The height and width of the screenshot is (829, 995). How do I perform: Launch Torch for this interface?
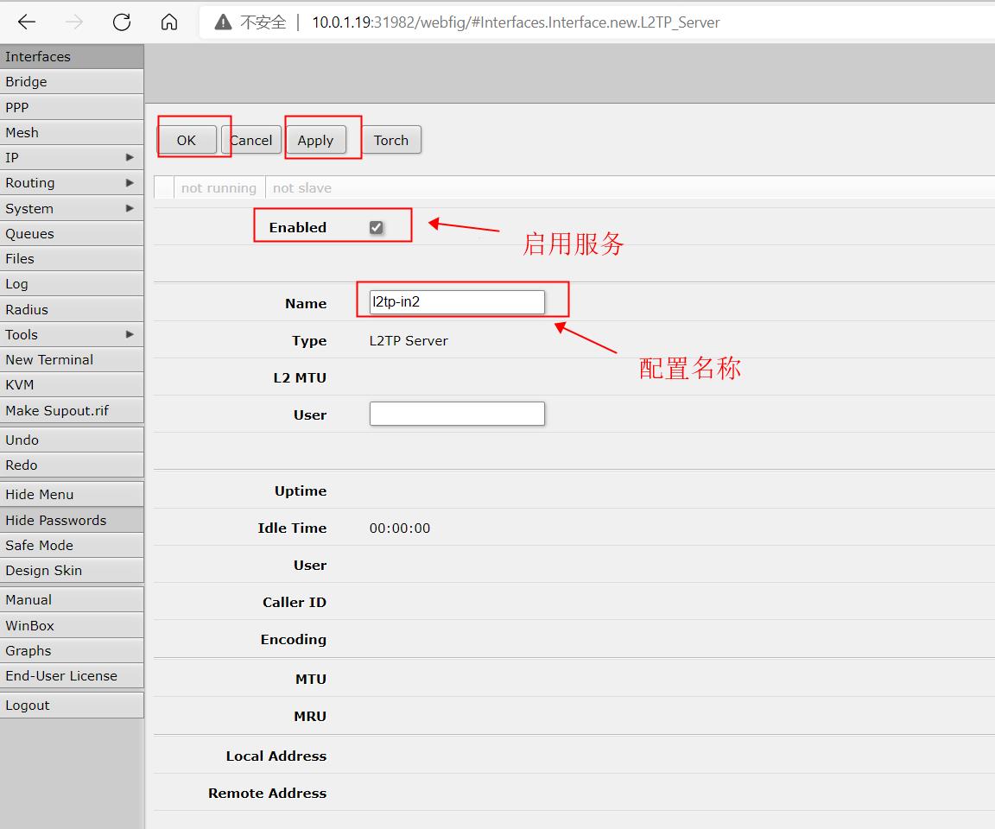pos(391,140)
